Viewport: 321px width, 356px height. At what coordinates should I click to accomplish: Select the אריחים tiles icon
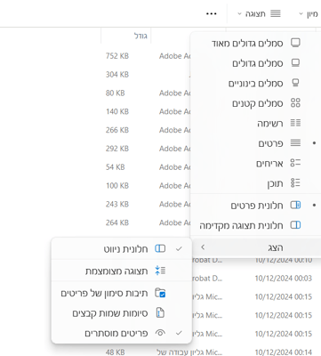[295, 163]
